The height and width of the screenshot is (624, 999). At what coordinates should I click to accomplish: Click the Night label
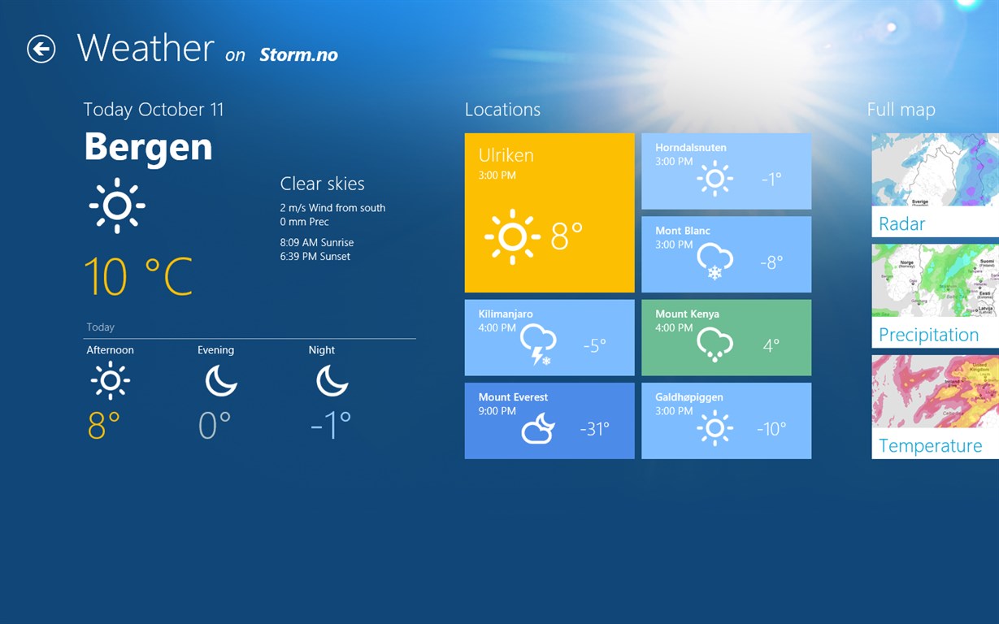point(322,350)
